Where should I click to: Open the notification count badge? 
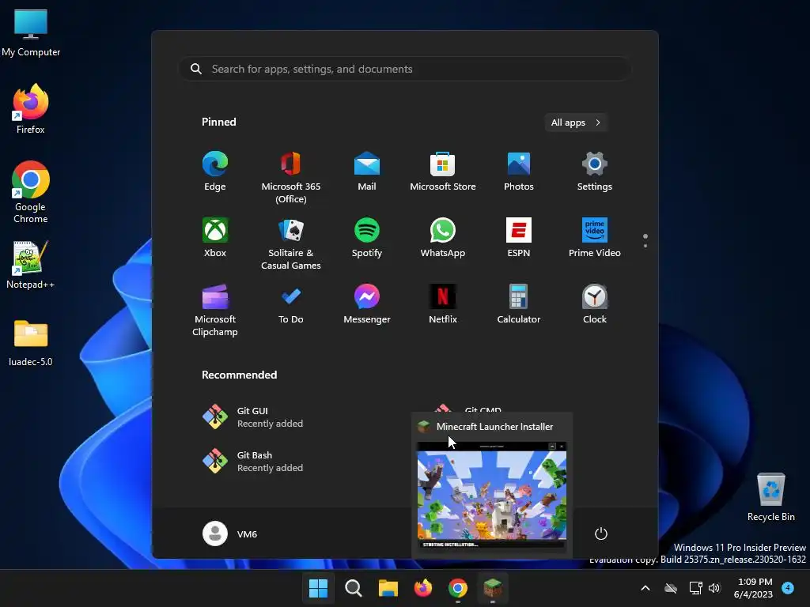(788, 587)
